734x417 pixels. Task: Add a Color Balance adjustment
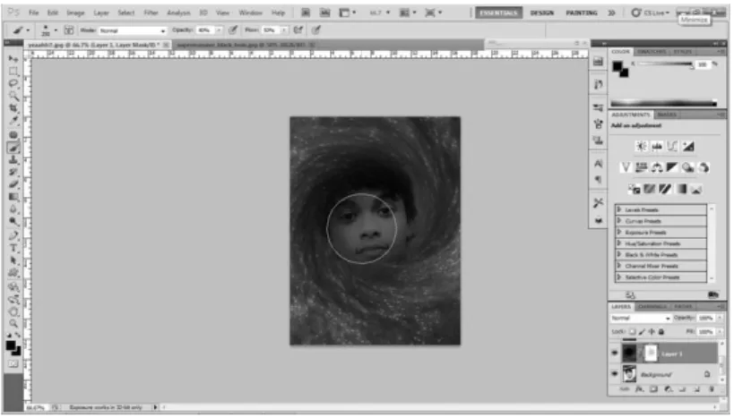(x=657, y=167)
